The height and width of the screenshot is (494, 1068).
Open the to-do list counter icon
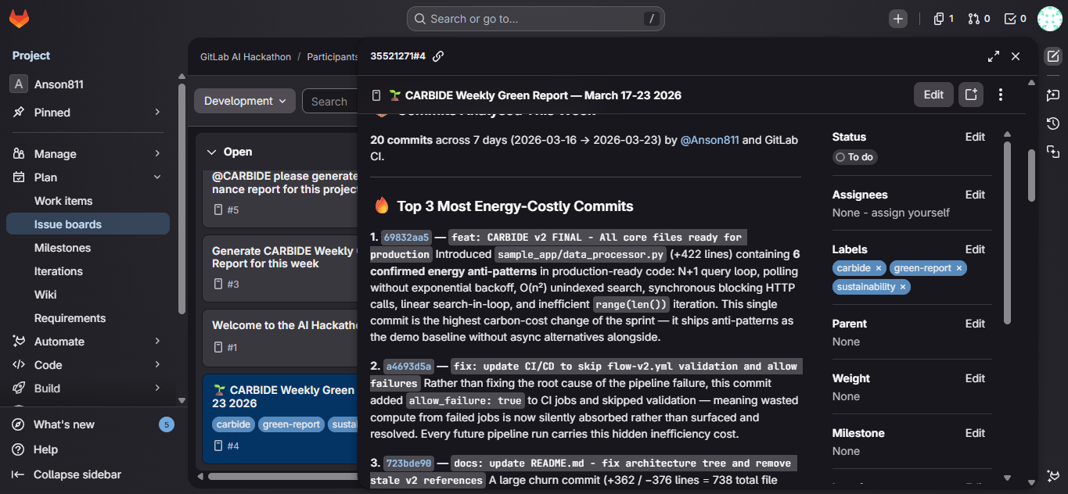pos(1016,19)
